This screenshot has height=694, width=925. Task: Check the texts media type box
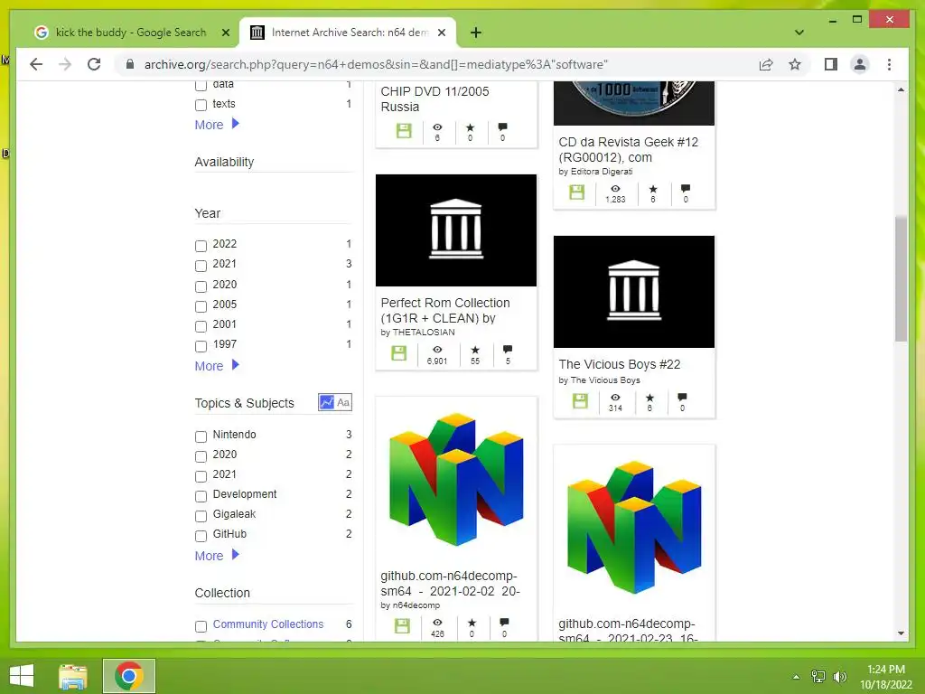pos(201,105)
